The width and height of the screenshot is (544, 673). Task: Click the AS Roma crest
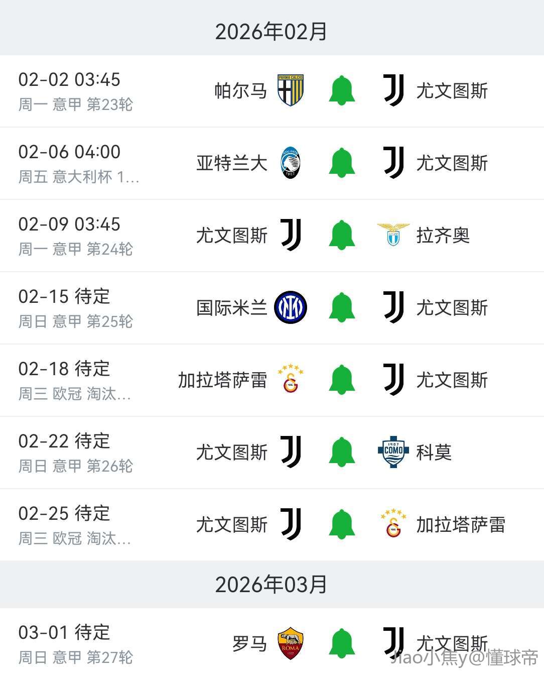pos(291,643)
